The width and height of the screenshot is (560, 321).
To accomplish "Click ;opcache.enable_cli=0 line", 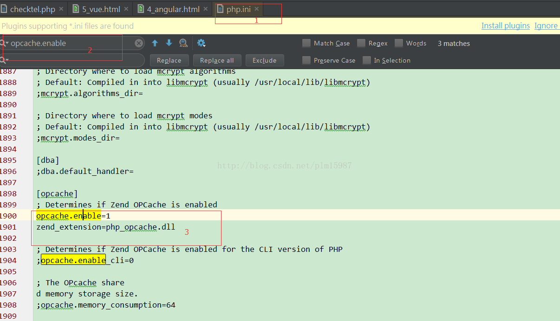I will coord(85,260).
